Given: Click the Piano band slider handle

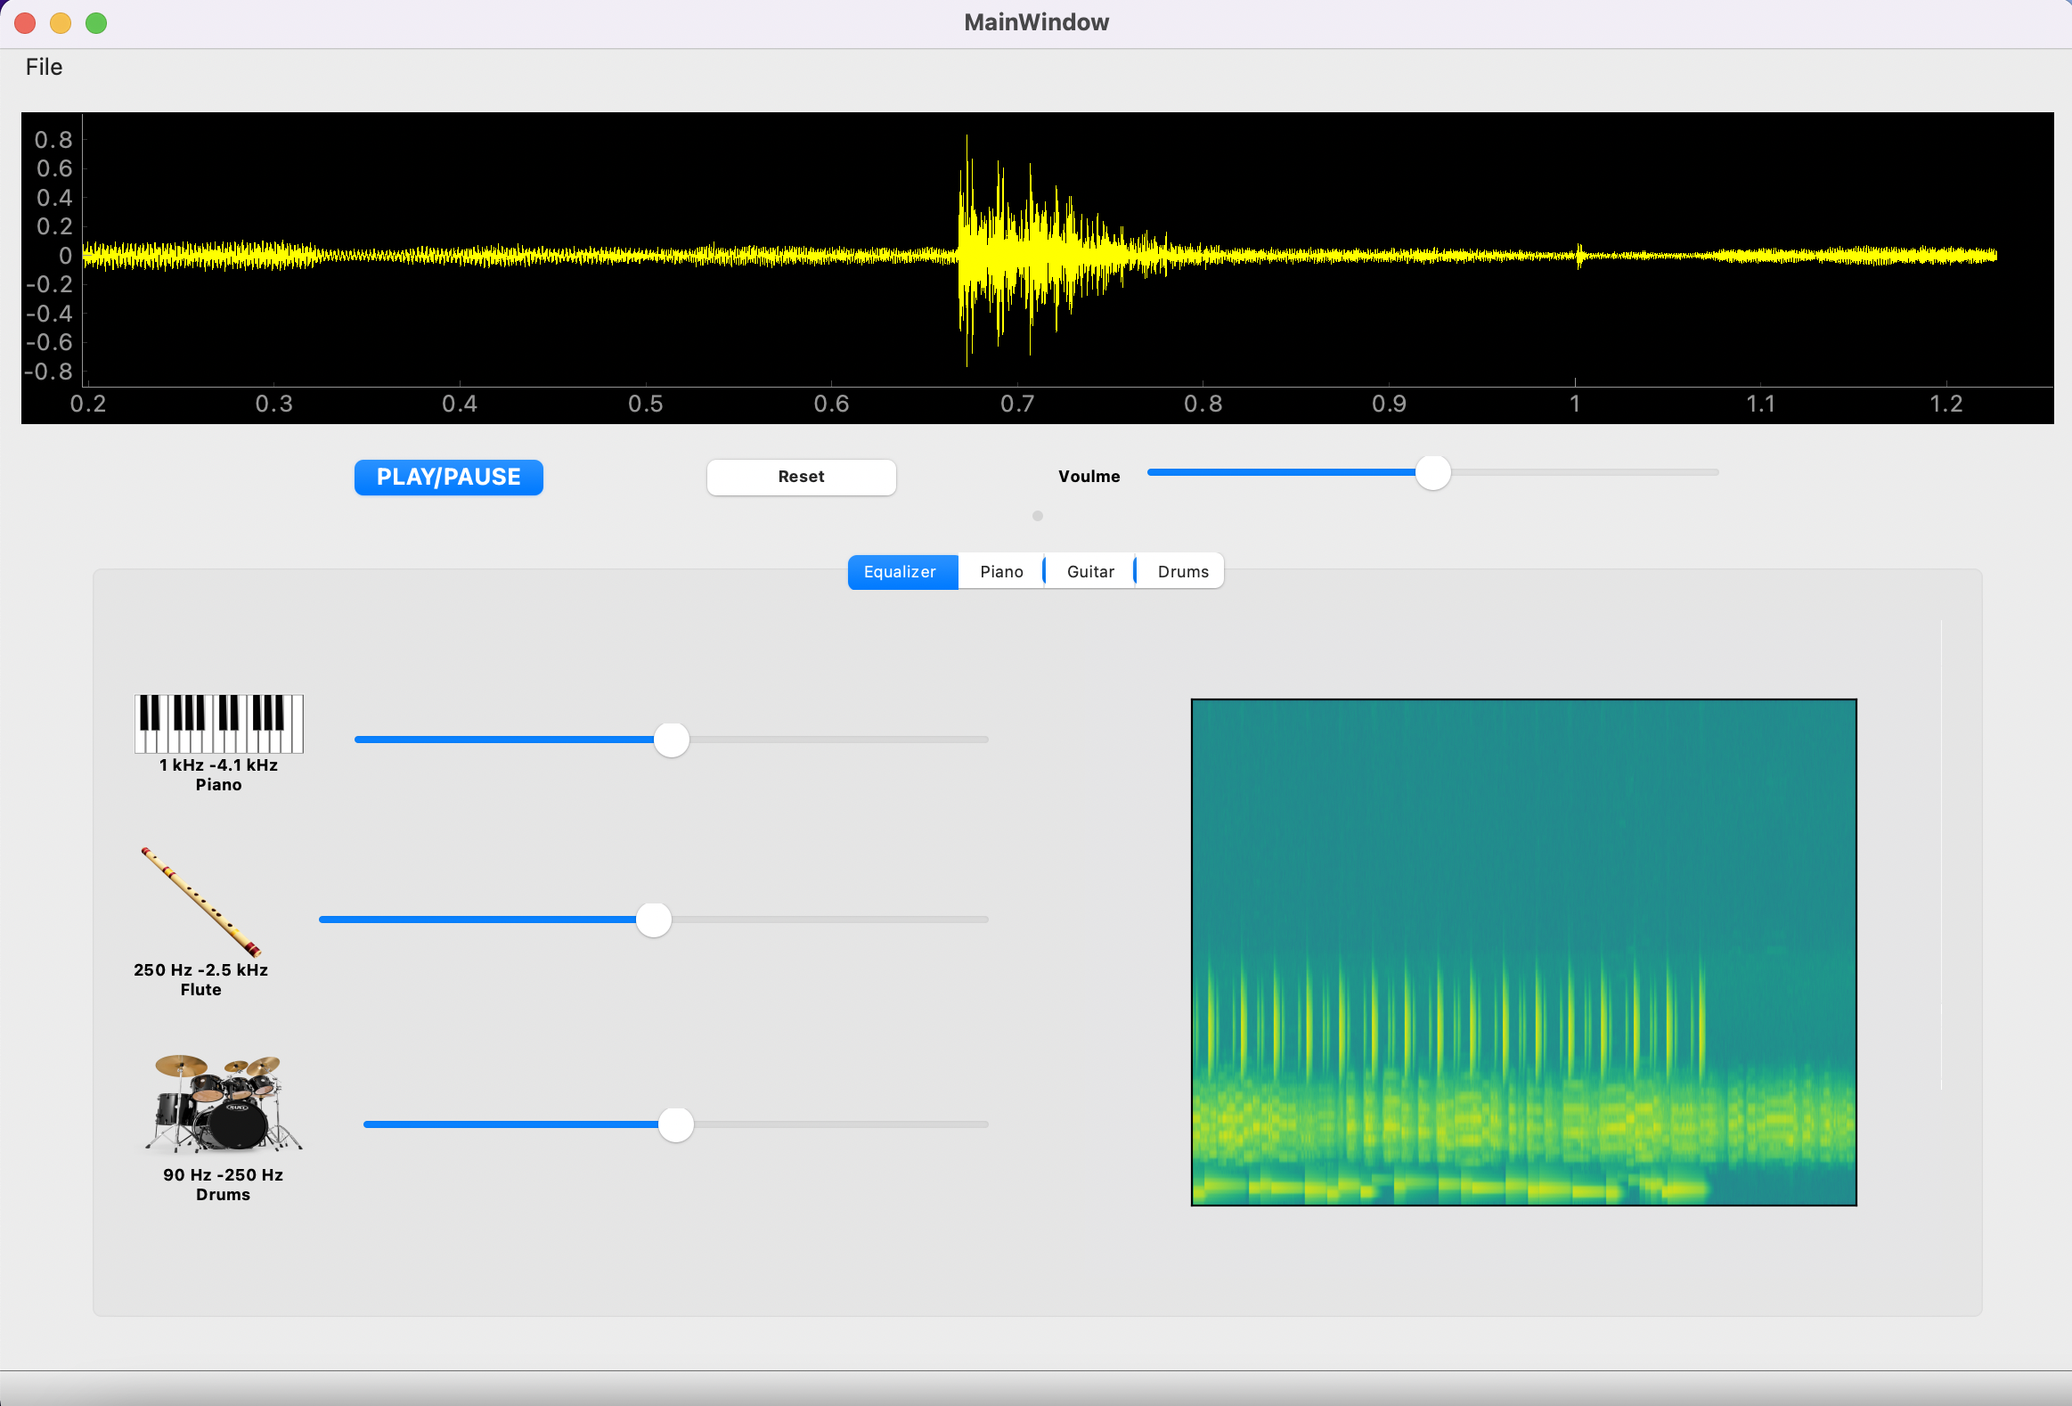Looking at the screenshot, I should click(672, 740).
